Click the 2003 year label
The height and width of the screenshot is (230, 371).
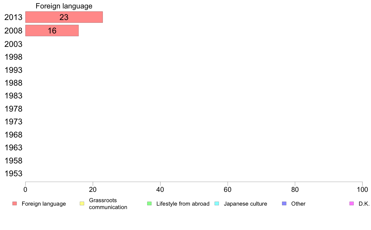pyautogui.click(x=13, y=44)
